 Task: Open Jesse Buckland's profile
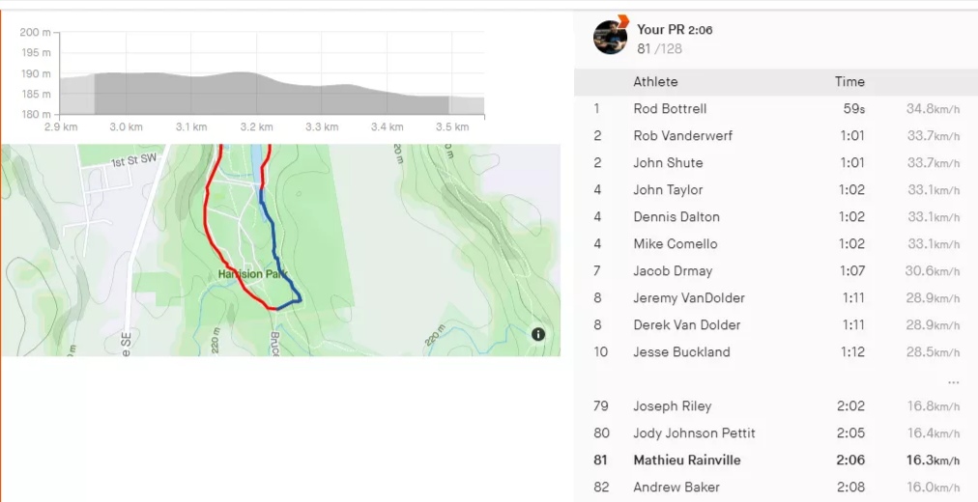click(681, 352)
